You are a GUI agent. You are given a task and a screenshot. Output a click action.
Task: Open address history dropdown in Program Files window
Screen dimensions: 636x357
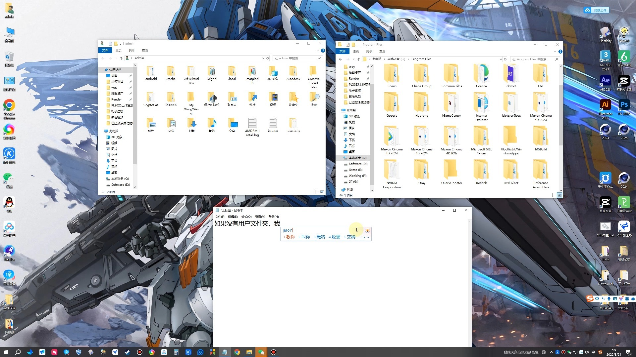tap(501, 59)
